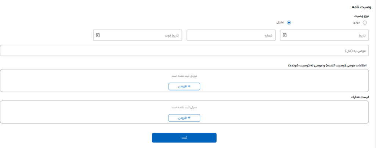This screenshot has width=376, height=148.
Task: Click the لیست مدارک section heading
Action: [359, 97]
